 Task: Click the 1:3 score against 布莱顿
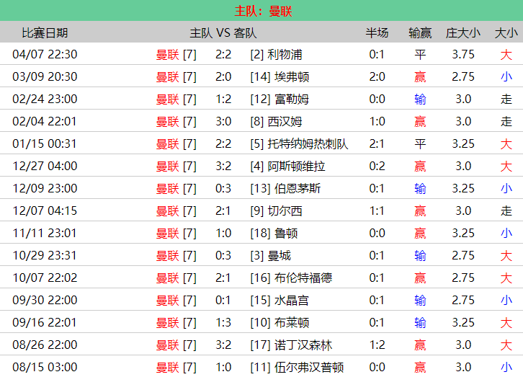click(223, 323)
